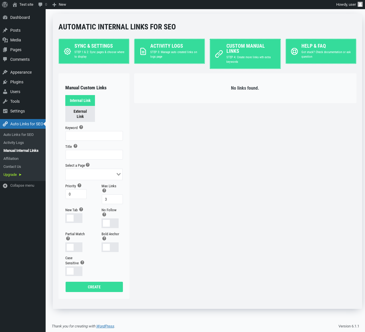Click the Collapse menu arrow icon

coord(5,186)
